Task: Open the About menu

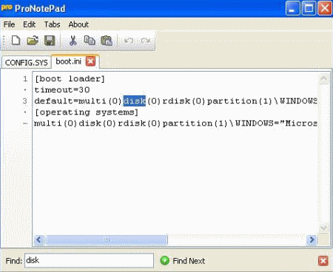Action: click(78, 24)
